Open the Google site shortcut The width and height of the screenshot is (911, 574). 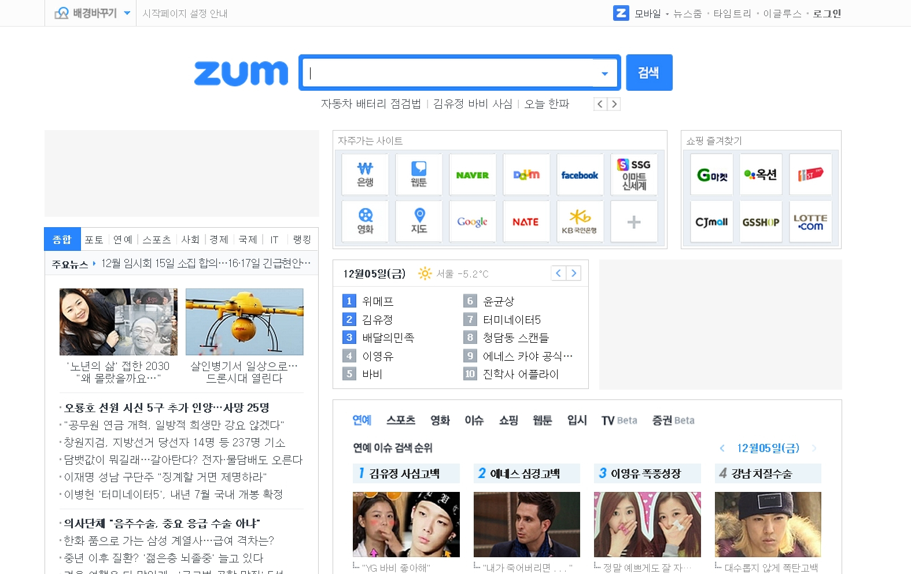tap(473, 221)
